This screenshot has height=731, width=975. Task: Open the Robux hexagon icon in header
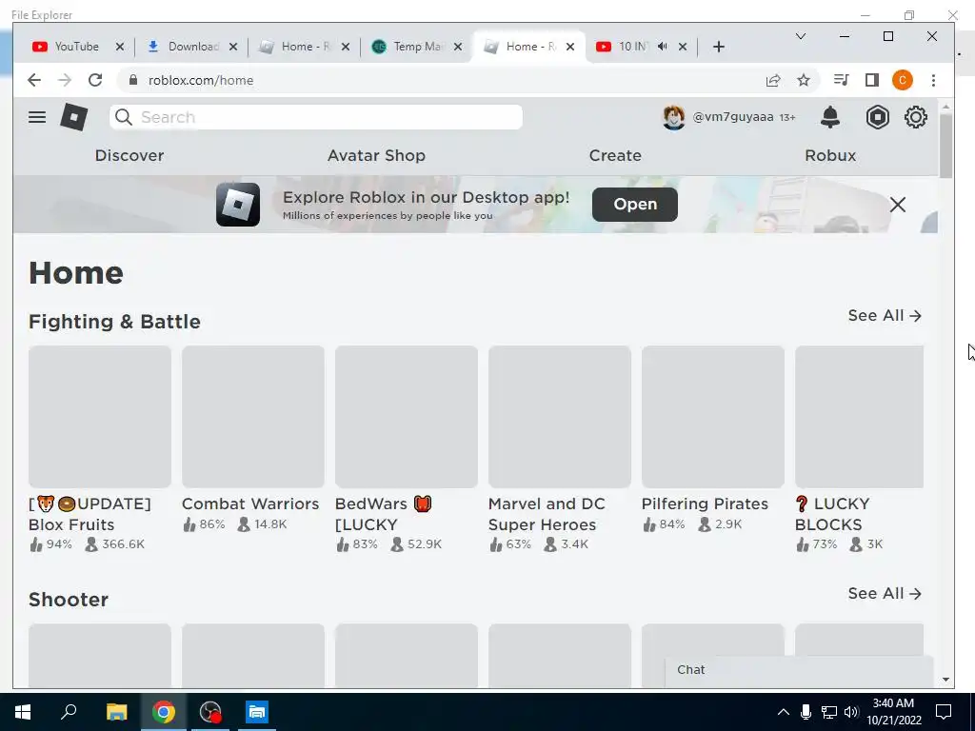(877, 117)
